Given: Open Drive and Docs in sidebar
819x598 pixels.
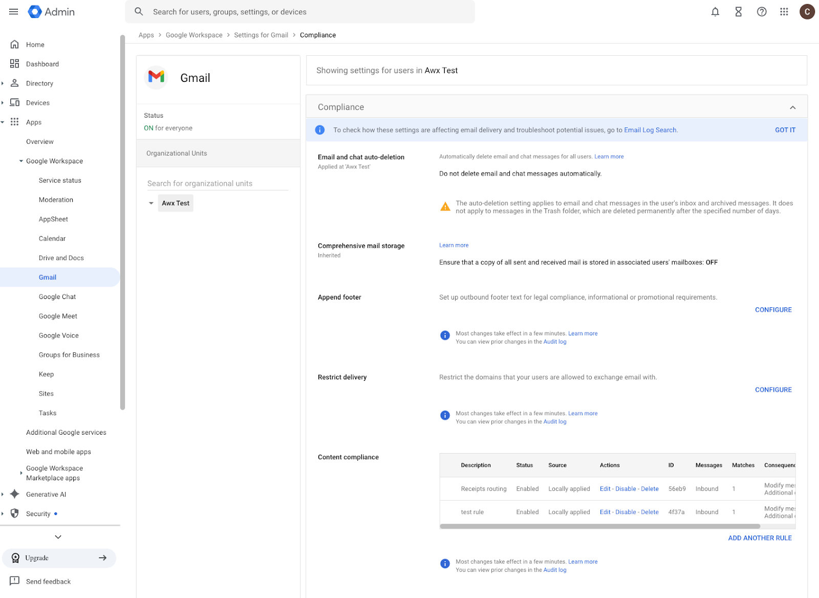Looking at the screenshot, I should click(x=61, y=258).
